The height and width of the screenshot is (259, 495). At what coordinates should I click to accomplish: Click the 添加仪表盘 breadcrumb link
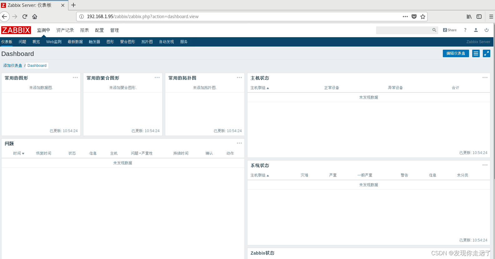13,66
